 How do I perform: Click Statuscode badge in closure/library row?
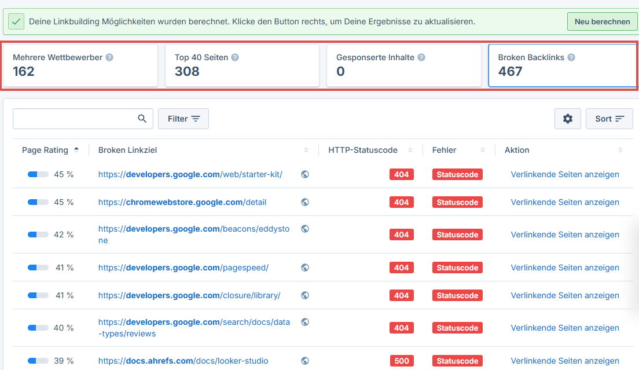[457, 295]
